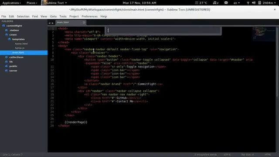
Task: Go to previous tab with left arrow
Action: tap(49, 23)
